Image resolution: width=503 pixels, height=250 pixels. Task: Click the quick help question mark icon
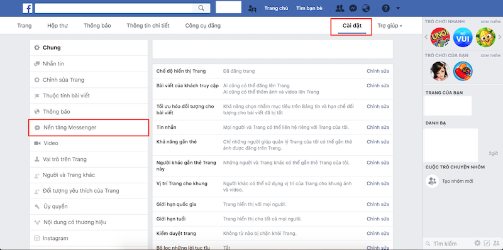tap(385, 8)
